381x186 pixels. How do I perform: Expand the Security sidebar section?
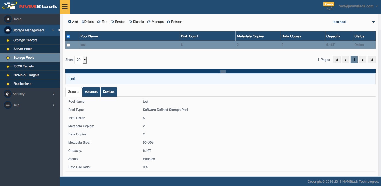(19, 94)
